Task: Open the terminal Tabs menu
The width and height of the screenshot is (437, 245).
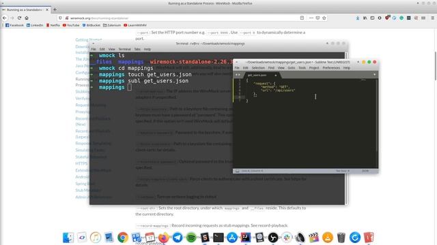Action: (137, 49)
